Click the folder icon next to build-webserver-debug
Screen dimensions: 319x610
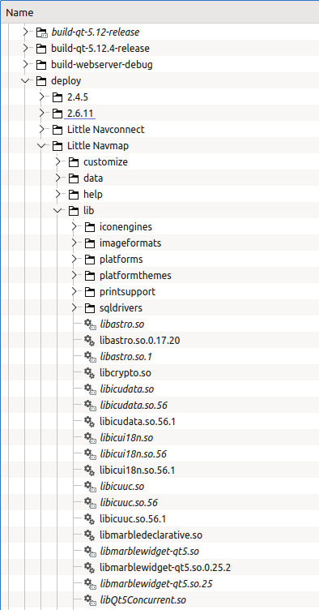click(40, 65)
